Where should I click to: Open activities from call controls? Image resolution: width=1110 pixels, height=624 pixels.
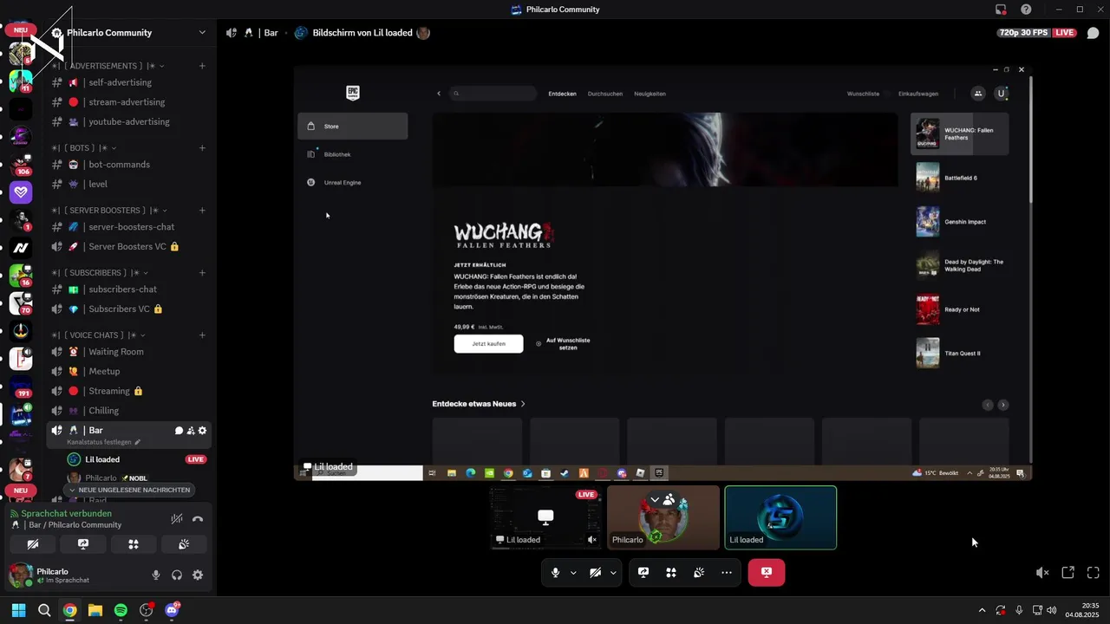point(671,573)
